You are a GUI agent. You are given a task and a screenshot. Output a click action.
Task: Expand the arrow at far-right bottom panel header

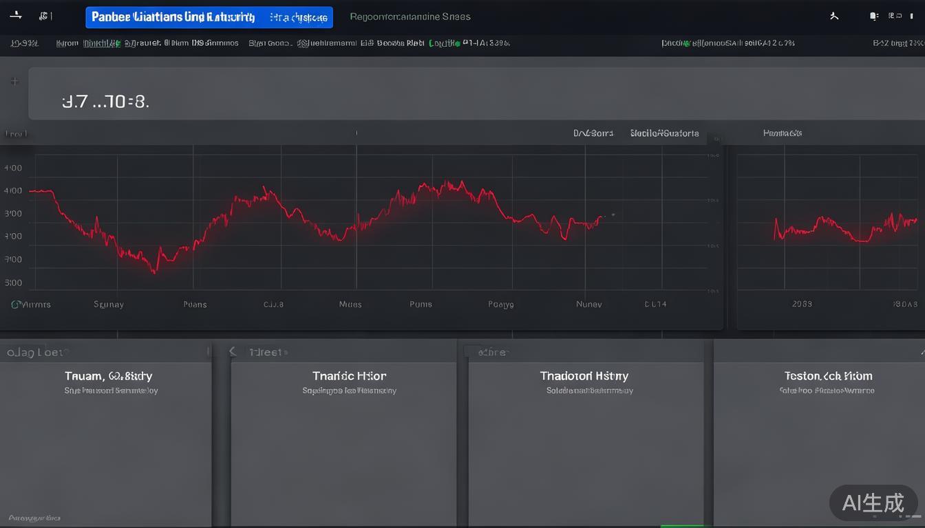[922, 351]
